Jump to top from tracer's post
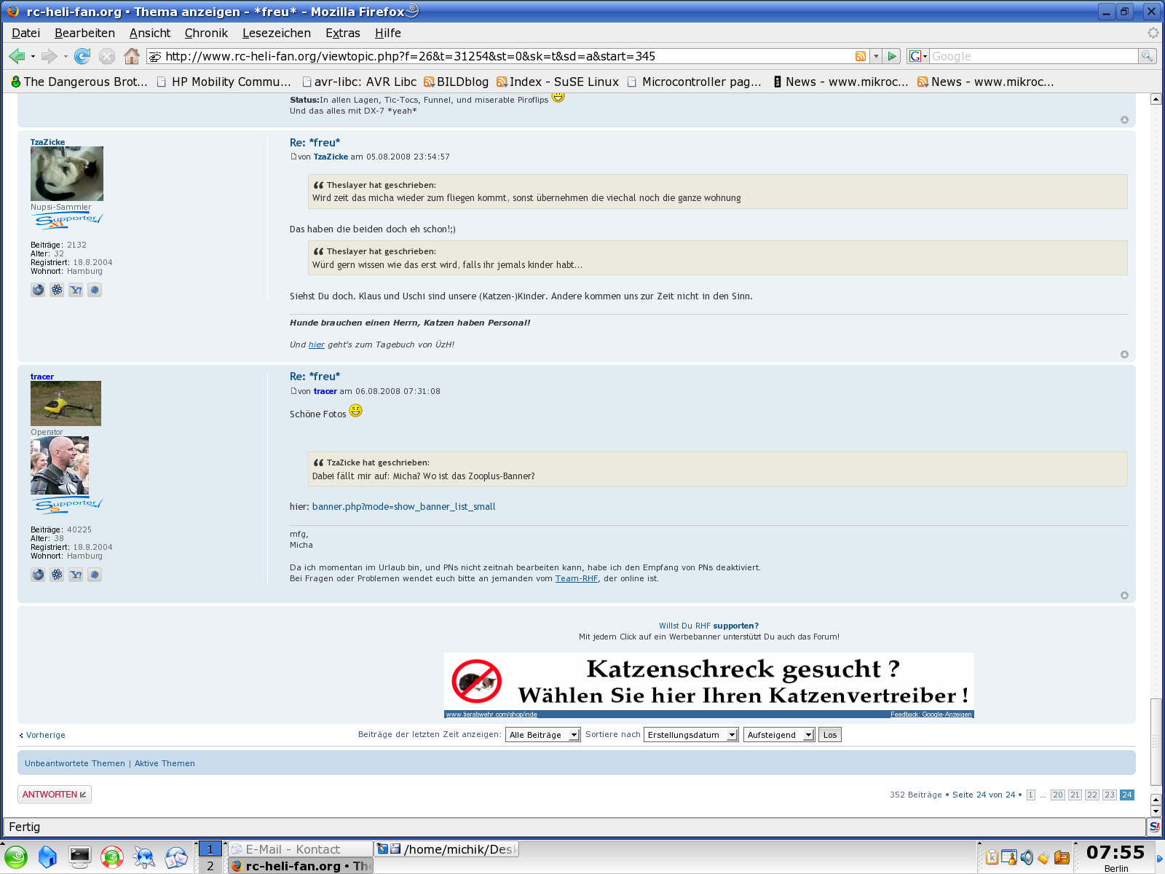Viewport: 1165px width, 874px height. 1124,595
